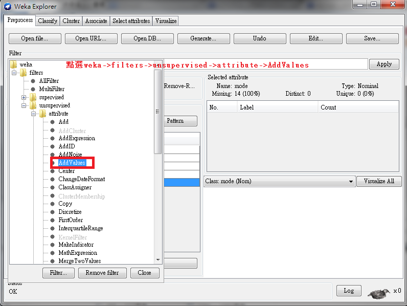Click the Remove filter button

(x=102, y=273)
